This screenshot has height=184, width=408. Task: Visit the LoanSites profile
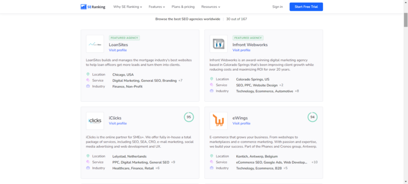point(118,50)
